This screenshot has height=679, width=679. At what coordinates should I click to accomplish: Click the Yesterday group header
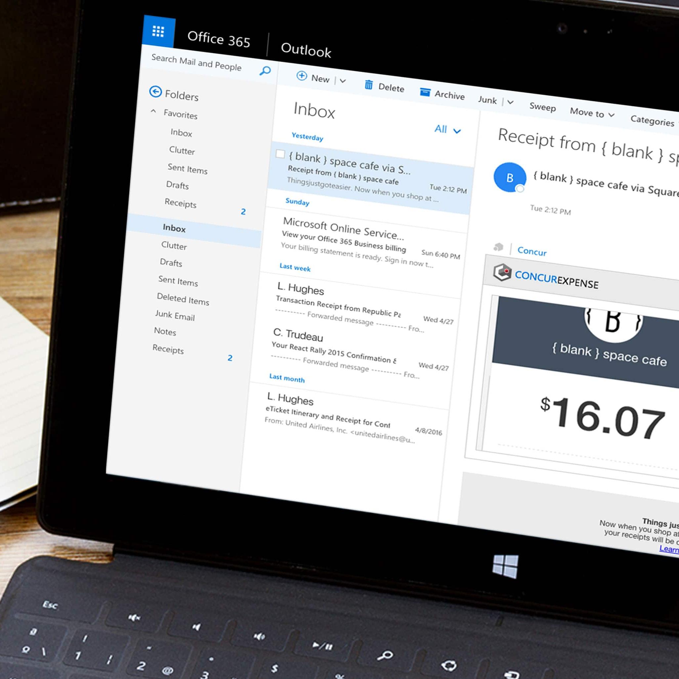(x=307, y=137)
